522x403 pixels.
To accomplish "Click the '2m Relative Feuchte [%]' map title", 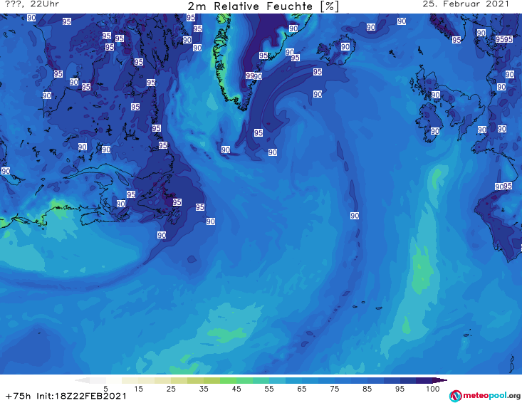I will point(263,6).
